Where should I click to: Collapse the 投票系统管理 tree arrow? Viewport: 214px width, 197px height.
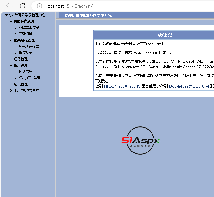(x=11, y=40)
